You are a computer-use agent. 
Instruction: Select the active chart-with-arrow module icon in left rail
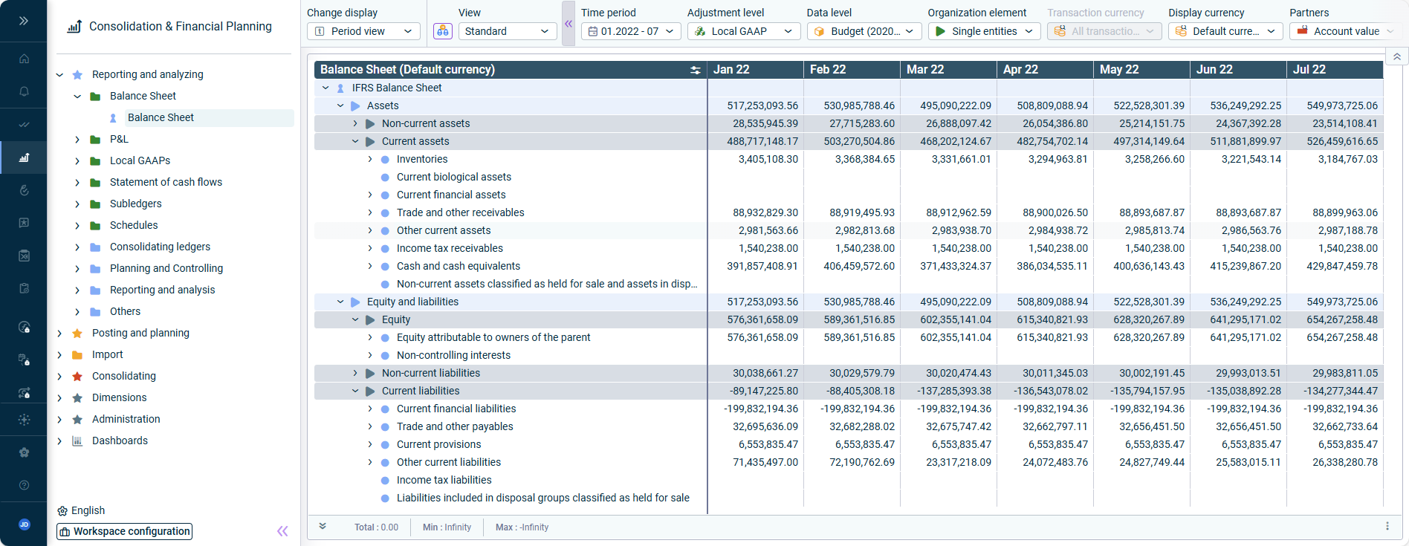(24, 157)
